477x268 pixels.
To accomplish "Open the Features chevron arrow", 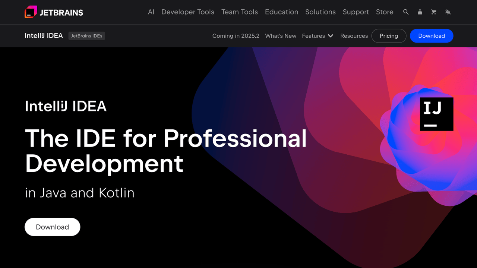I will 330,36.
